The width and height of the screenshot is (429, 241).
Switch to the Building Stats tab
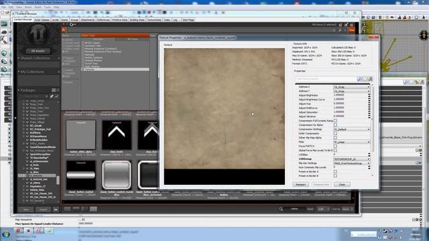pos(137,20)
